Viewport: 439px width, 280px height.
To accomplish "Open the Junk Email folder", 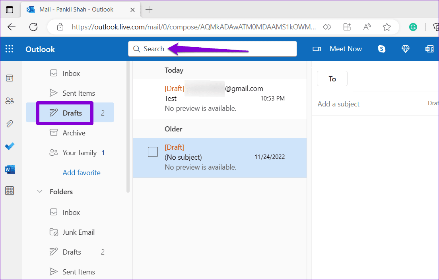I will [70, 232].
